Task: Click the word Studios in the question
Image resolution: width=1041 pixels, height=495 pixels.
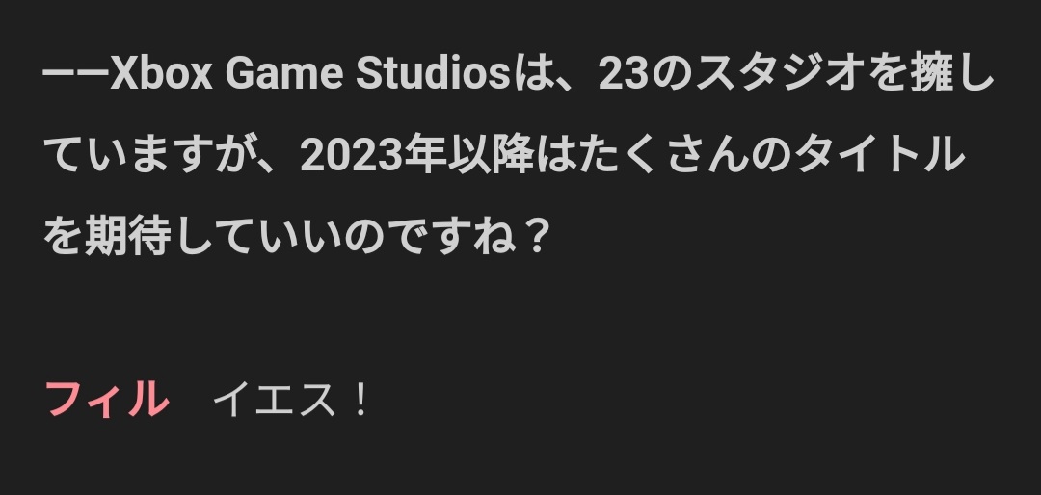Action: 434,73
